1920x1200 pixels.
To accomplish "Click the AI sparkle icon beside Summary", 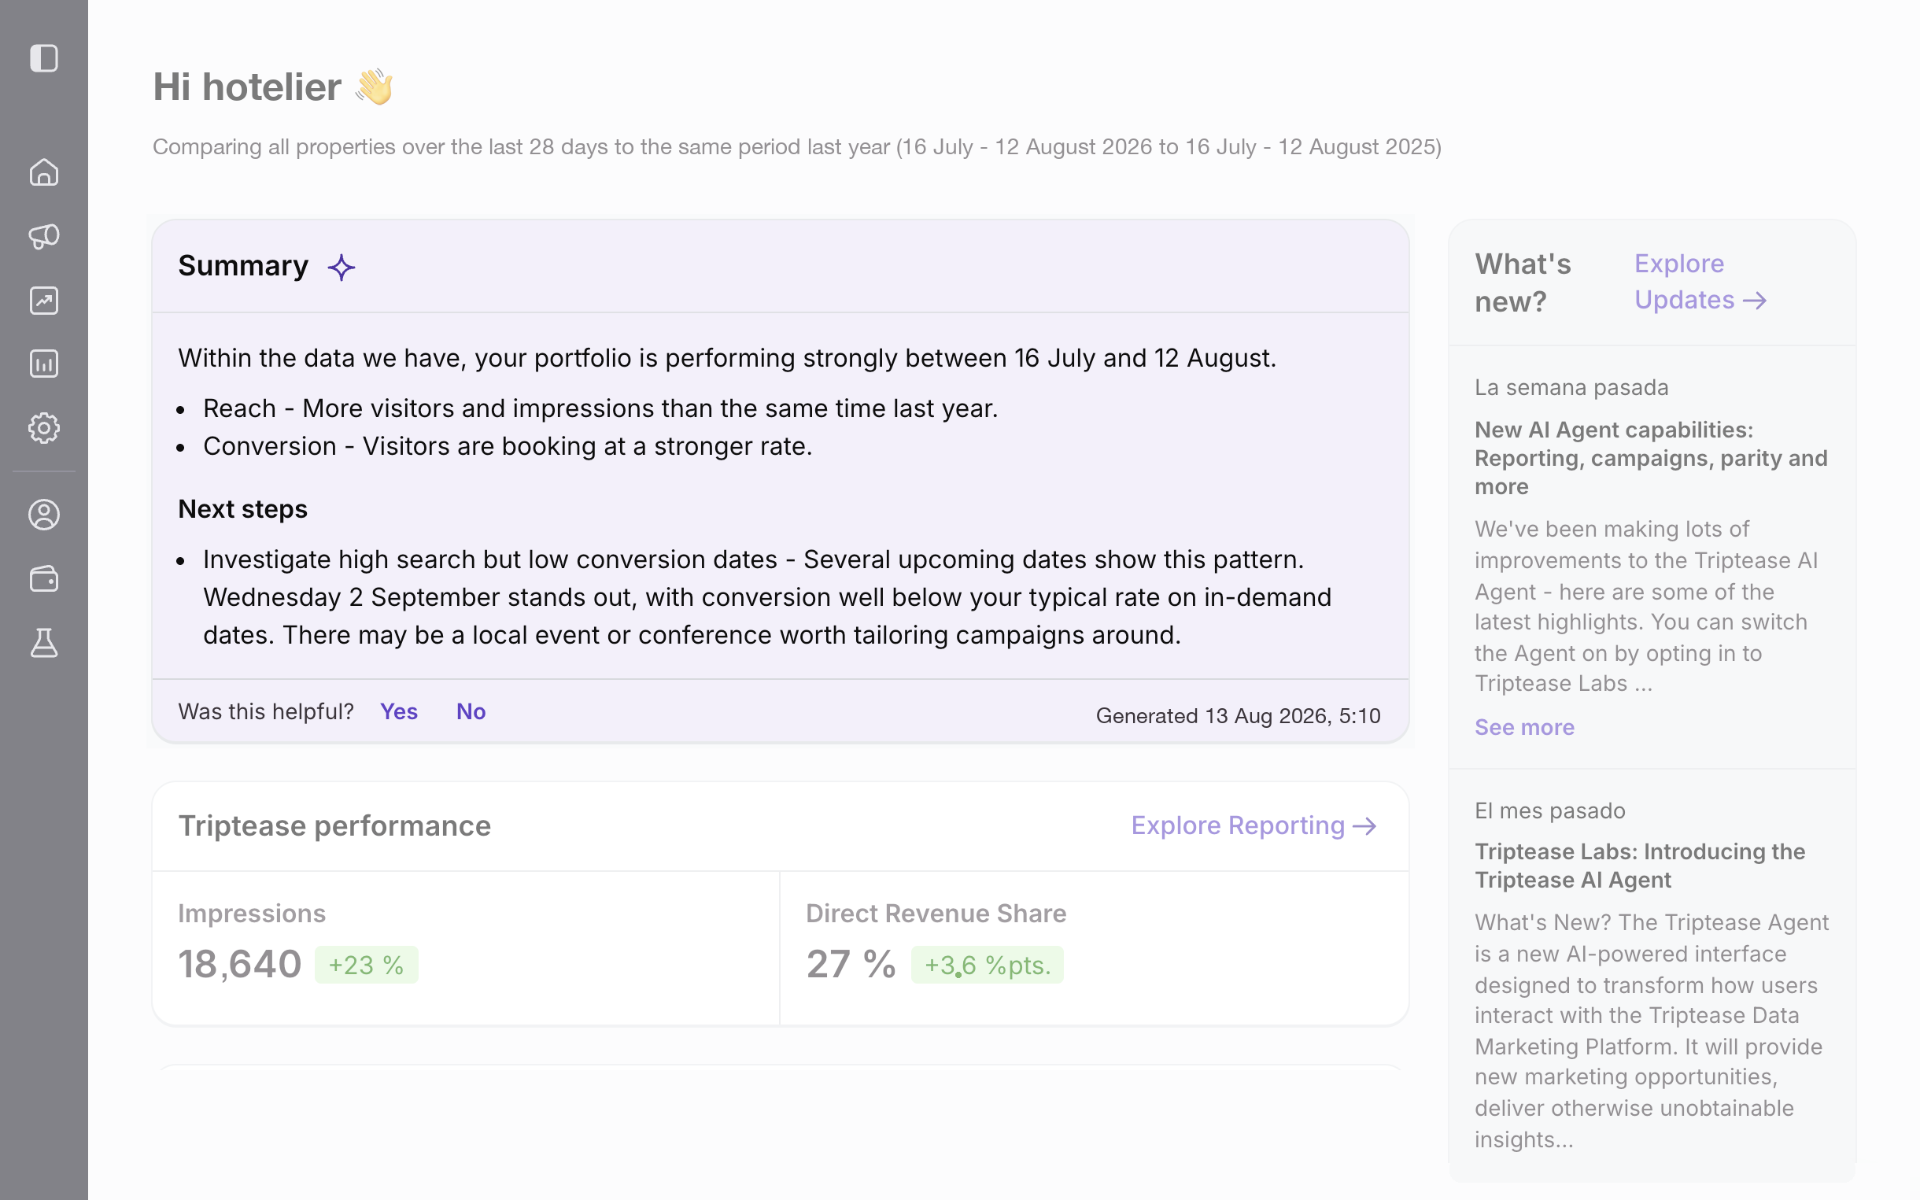I will pyautogui.click(x=342, y=268).
